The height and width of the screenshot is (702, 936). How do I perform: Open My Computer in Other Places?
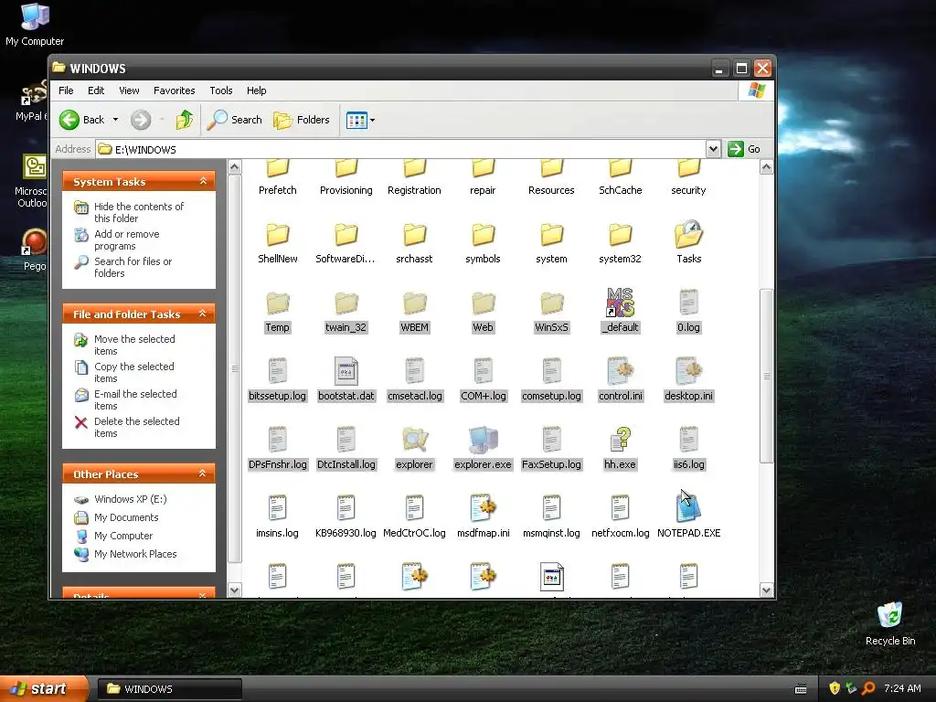[123, 536]
